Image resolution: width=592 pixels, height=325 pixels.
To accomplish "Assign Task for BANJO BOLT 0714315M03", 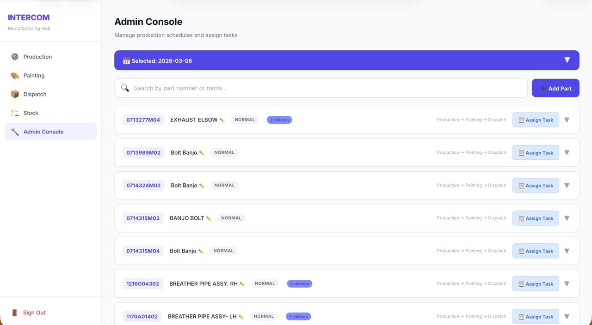I will tap(536, 218).
